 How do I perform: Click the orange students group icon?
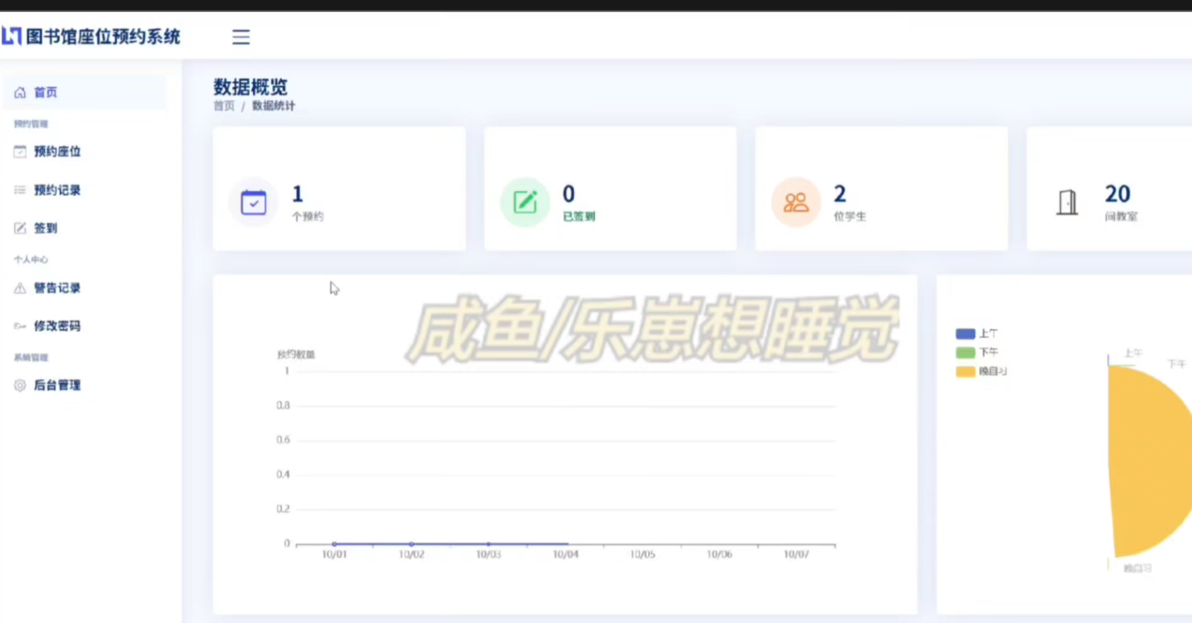point(796,202)
